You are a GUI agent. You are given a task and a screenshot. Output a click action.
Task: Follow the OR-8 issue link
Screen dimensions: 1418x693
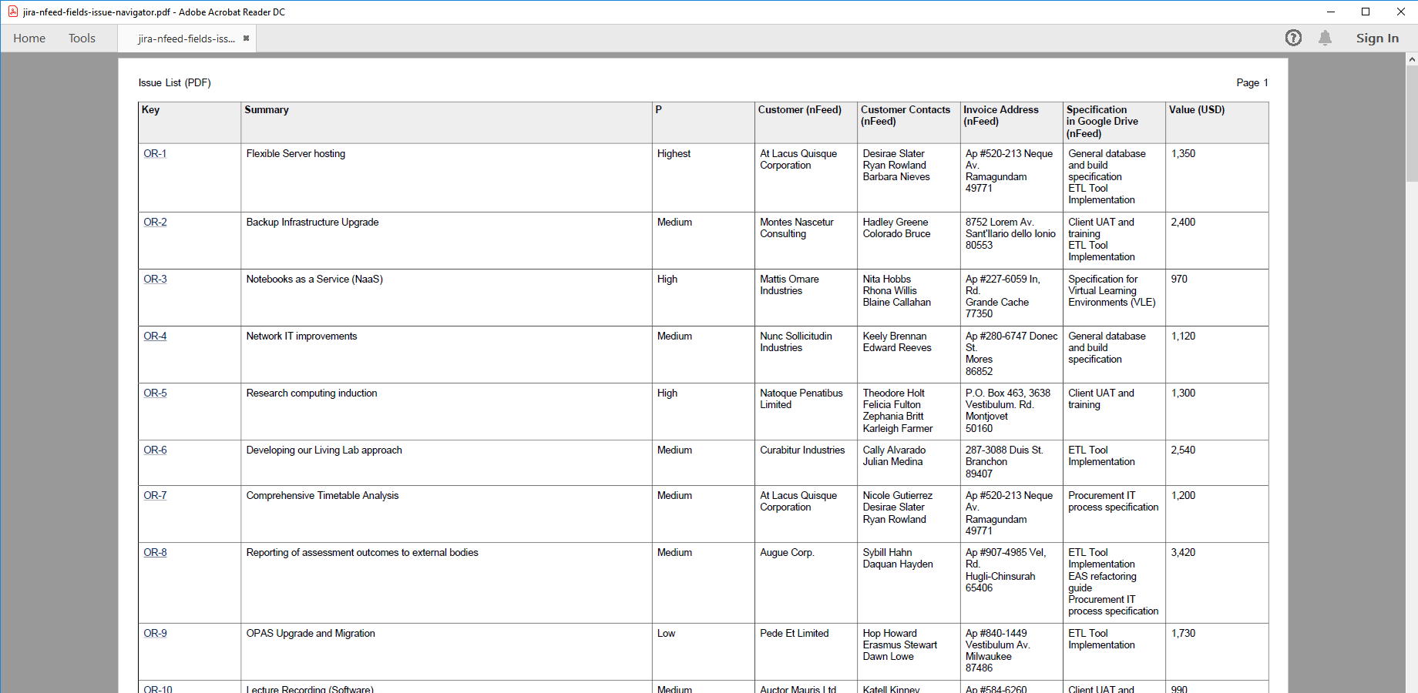coord(155,553)
